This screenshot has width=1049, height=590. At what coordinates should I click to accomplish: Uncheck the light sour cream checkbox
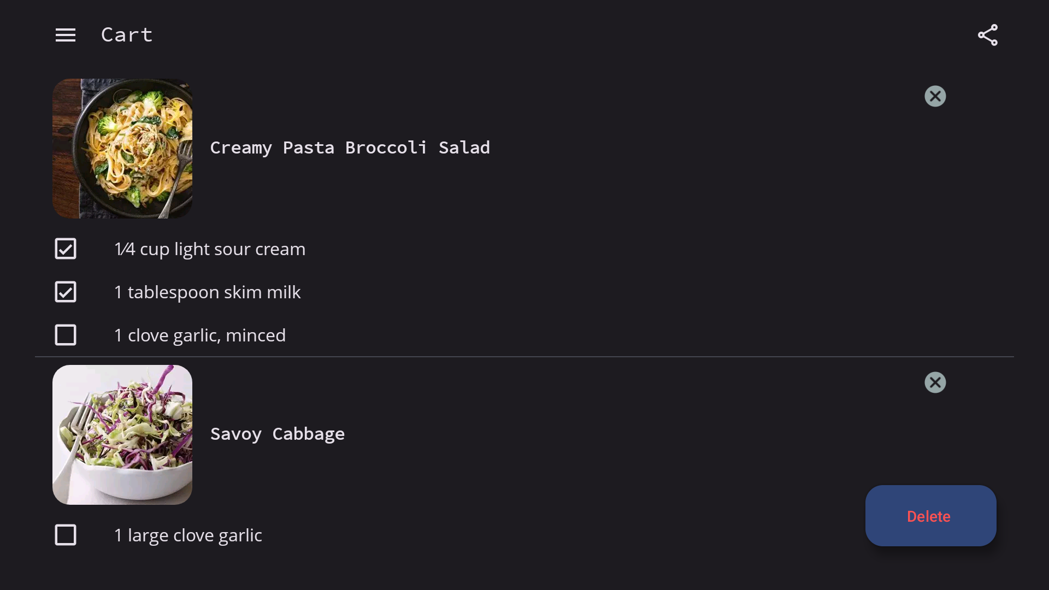click(66, 249)
